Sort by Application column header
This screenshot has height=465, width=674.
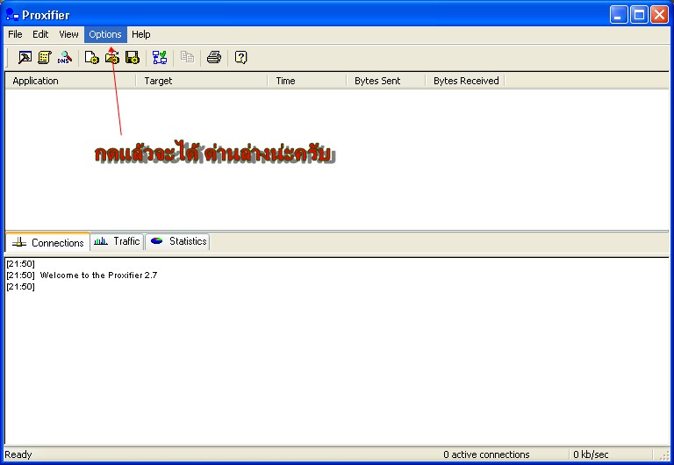point(70,81)
